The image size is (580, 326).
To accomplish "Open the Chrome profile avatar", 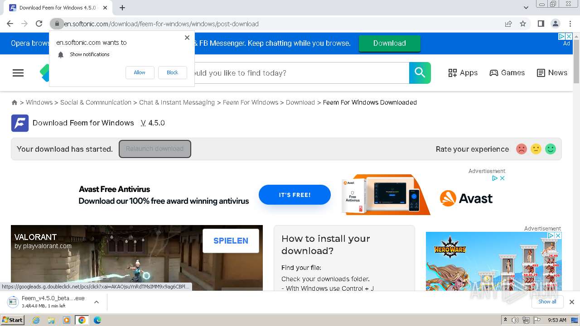I will click(x=555, y=24).
